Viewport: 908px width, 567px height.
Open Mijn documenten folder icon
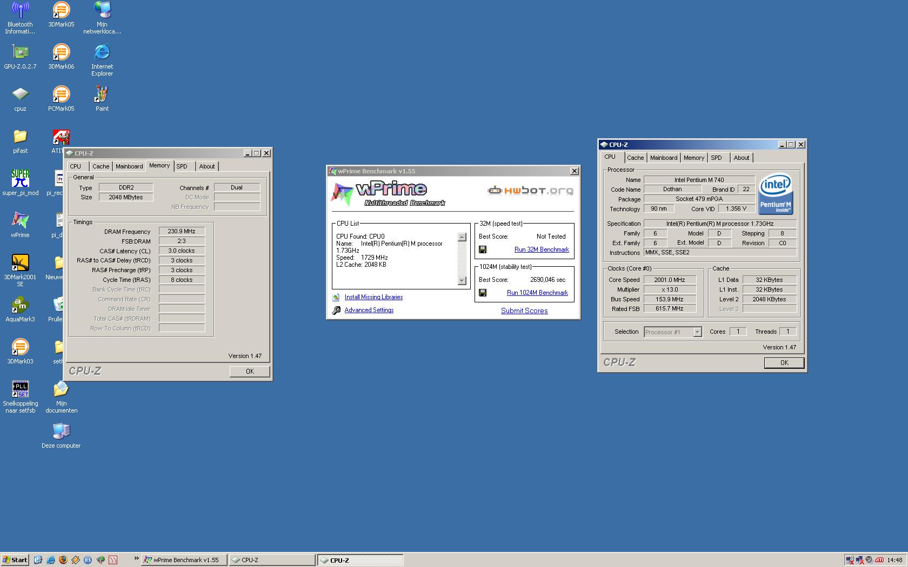pos(61,397)
